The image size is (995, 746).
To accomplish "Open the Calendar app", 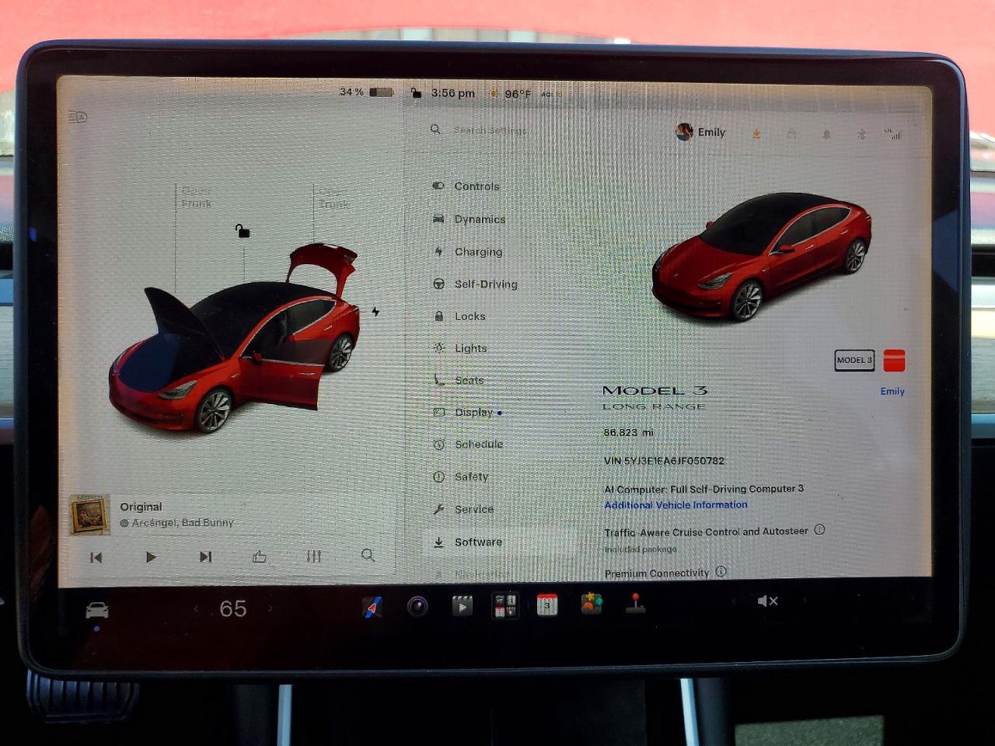I will [547, 605].
